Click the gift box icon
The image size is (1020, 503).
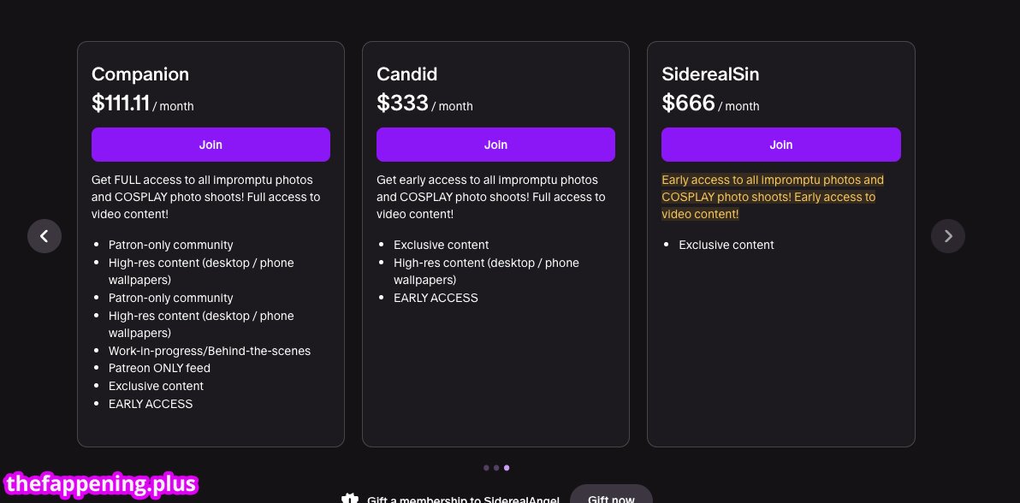click(x=348, y=499)
